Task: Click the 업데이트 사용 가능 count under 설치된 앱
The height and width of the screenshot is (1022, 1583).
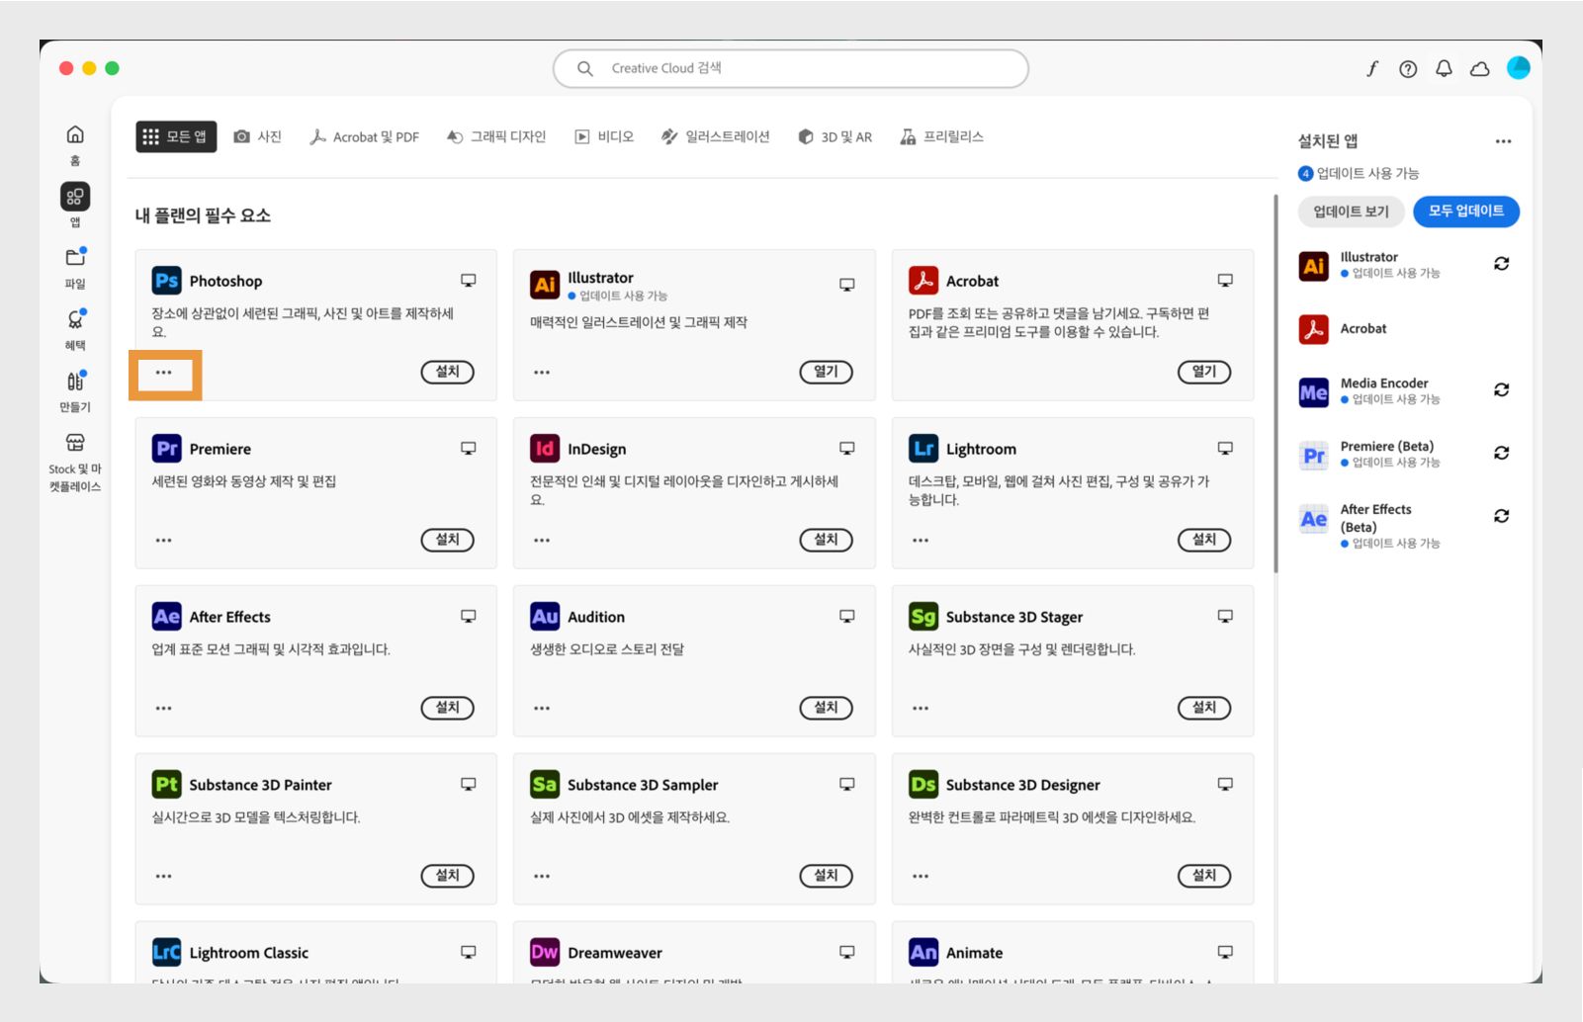Action: 1360,173
